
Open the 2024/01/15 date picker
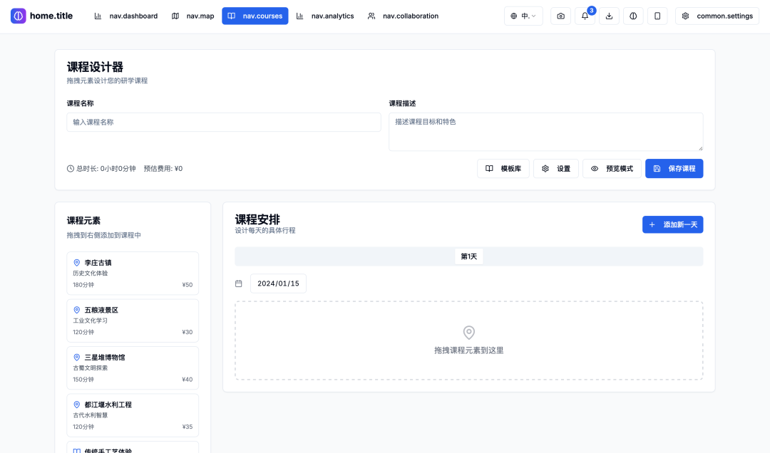point(278,283)
